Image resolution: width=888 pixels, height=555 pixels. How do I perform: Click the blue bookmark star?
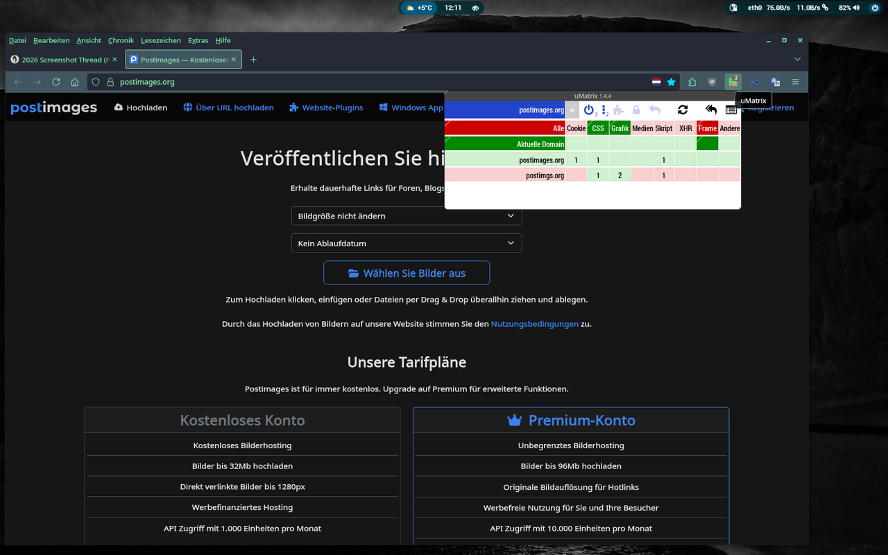(671, 82)
